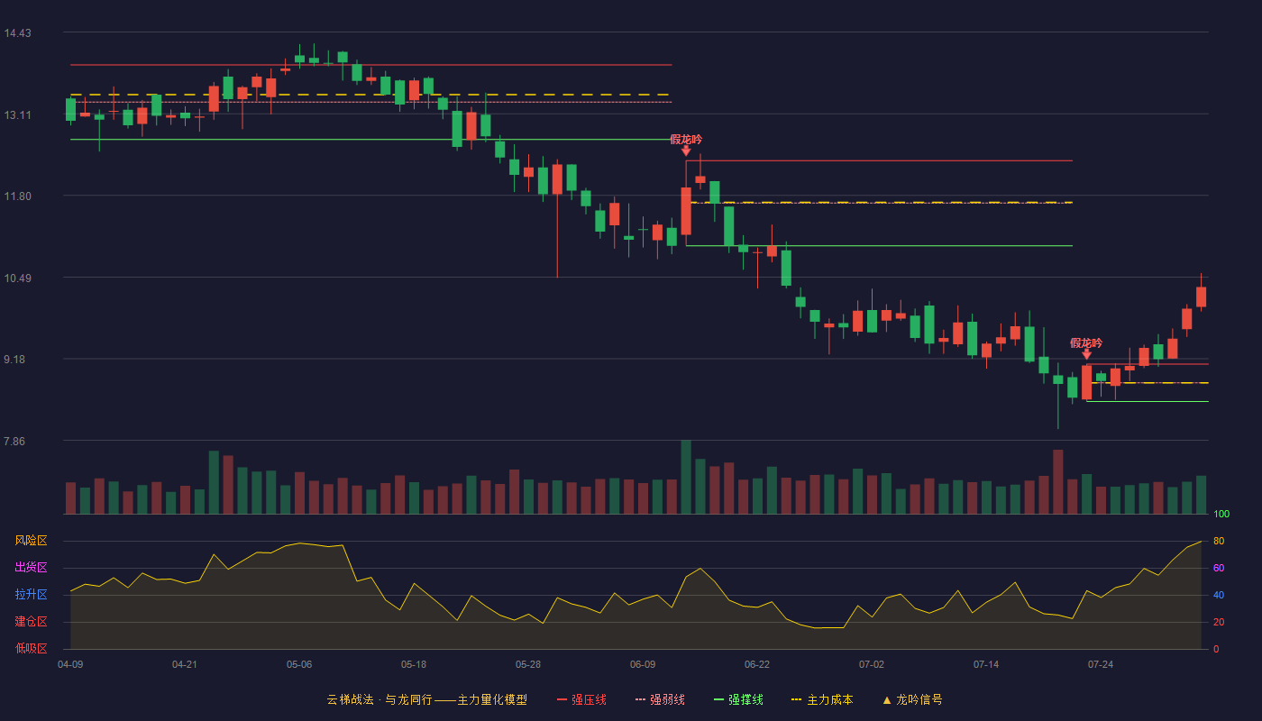The width and height of the screenshot is (1262, 721).
Task: Toggle the 龙吟信号 triangle legend item
Action: point(912,699)
